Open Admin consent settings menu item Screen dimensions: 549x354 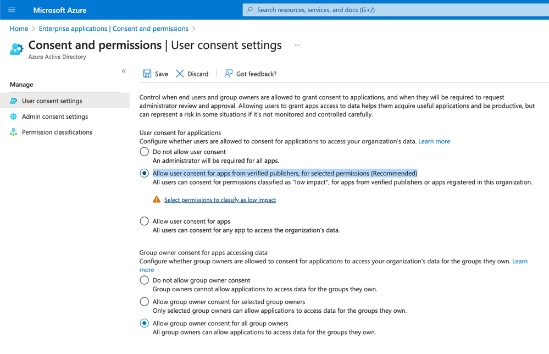[55, 117]
